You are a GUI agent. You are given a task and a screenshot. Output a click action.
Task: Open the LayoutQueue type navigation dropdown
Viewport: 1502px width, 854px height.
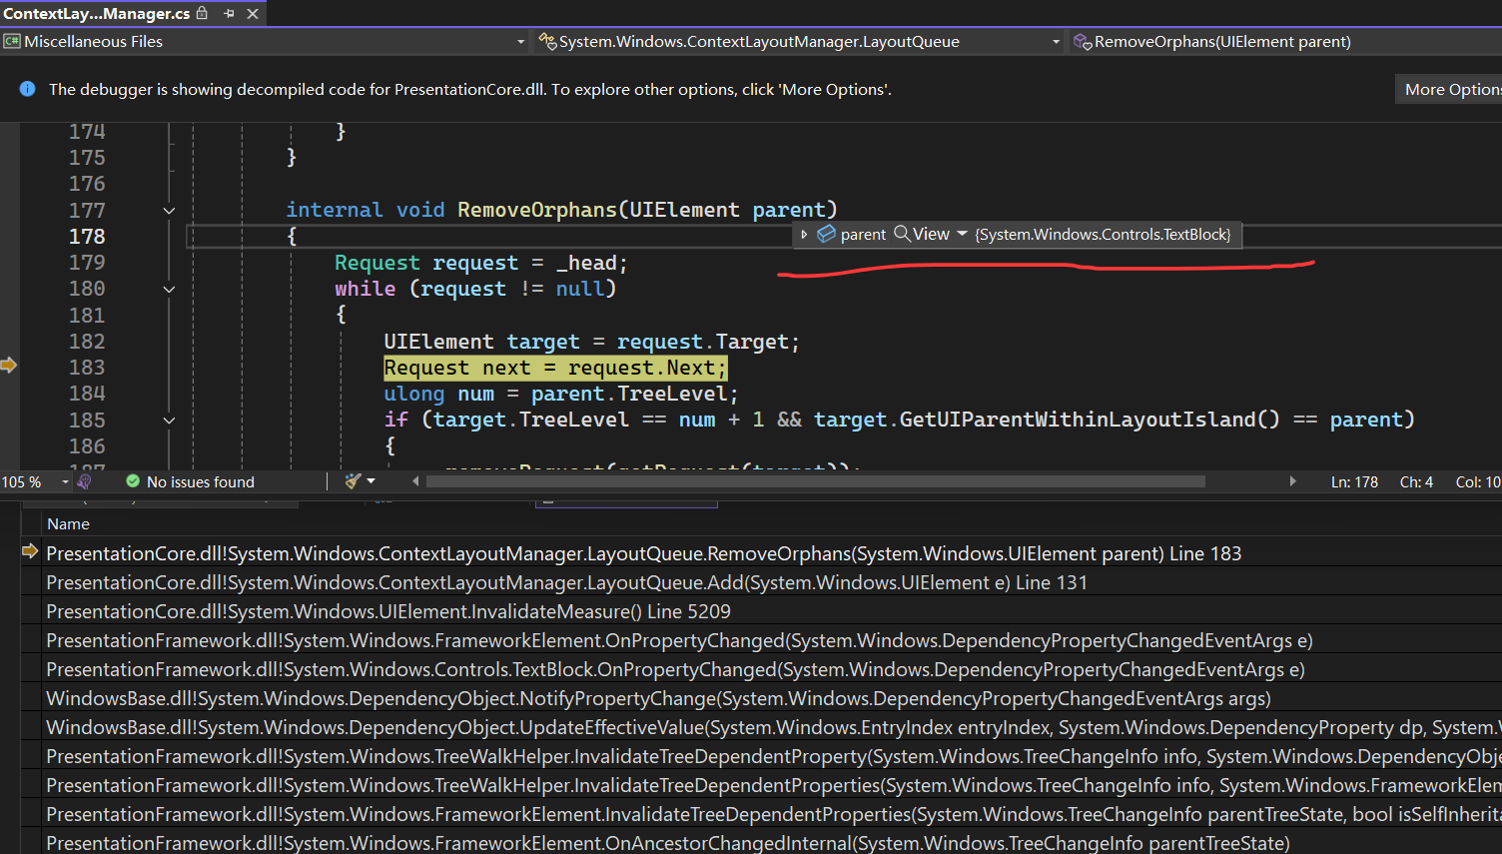pyautogui.click(x=1056, y=42)
